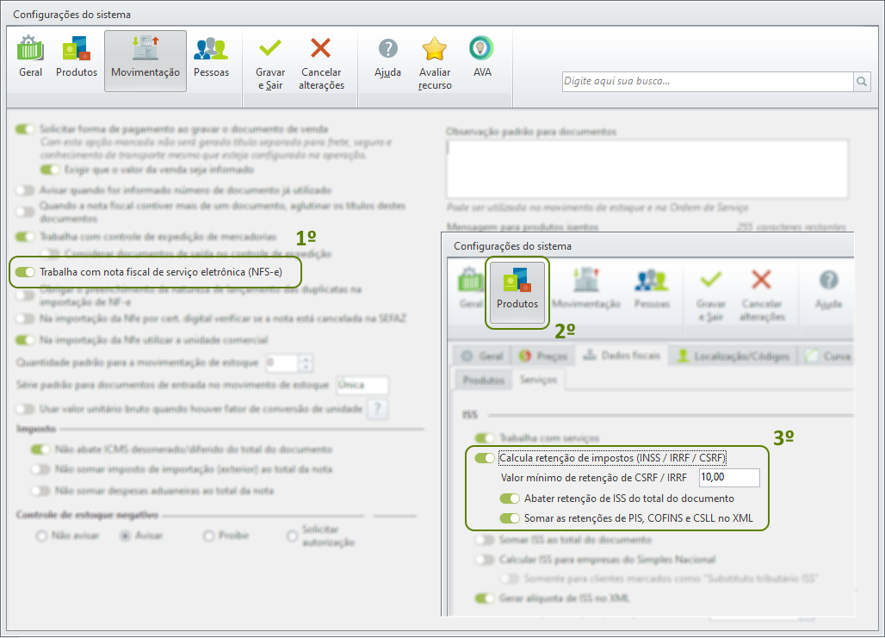Select the 'Avisar' radio button for negative stock
This screenshot has height=638, width=885.
tap(126, 536)
